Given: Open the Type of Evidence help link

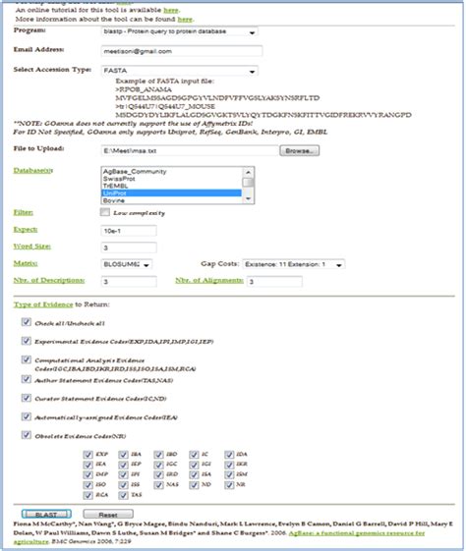Looking at the screenshot, I should pyautogui.click(x=43, y=304).
